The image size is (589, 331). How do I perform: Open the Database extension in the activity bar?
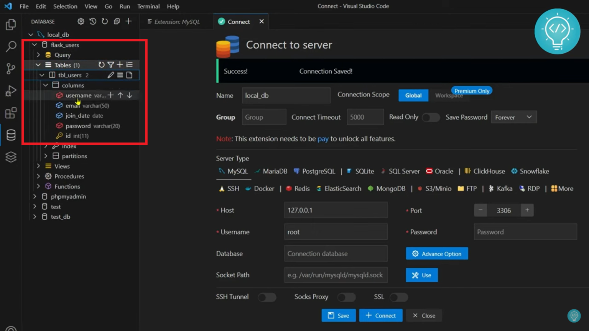pos(10,135)
